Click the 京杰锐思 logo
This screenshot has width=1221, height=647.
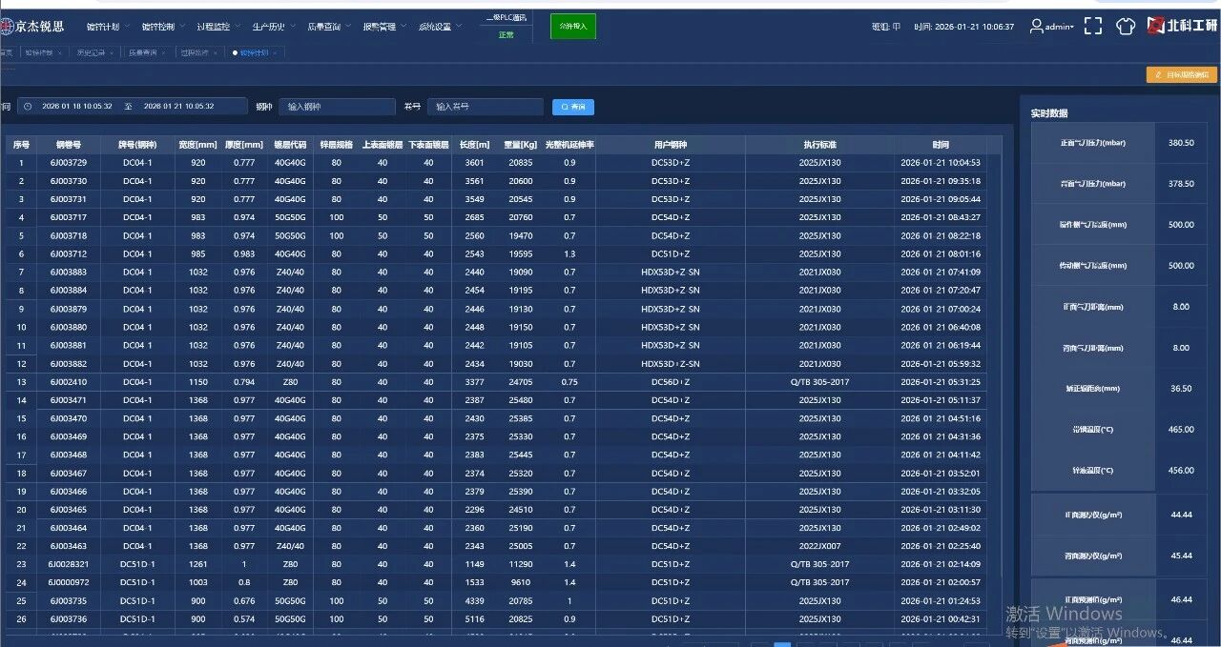pos(33,27)
